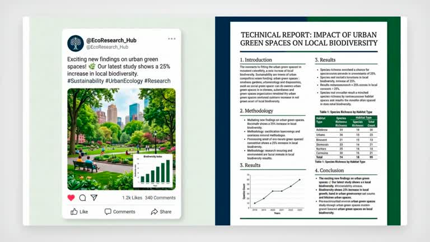Open the @EcoResearch_Hub bold profile name

[111, 40]
